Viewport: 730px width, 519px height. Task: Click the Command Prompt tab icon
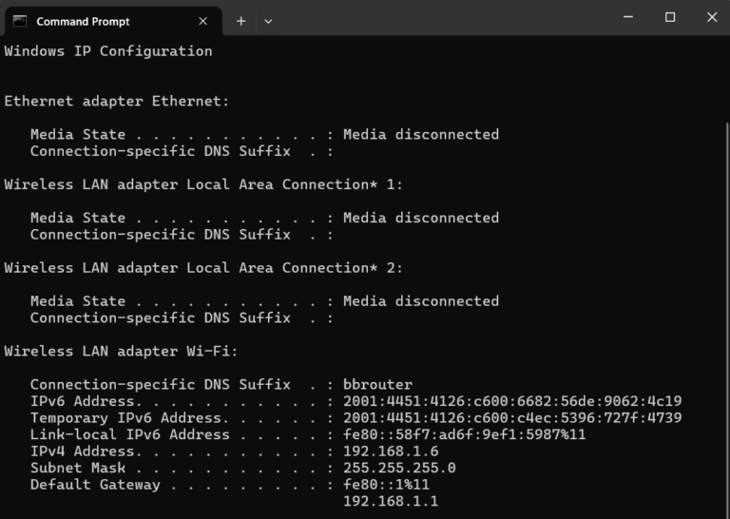(20, 21)
